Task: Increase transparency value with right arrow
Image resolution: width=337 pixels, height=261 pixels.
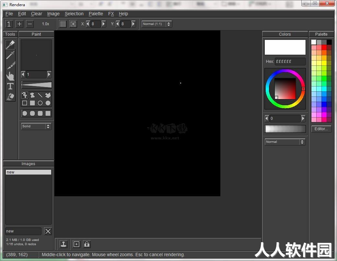Action: pos(303,119)
